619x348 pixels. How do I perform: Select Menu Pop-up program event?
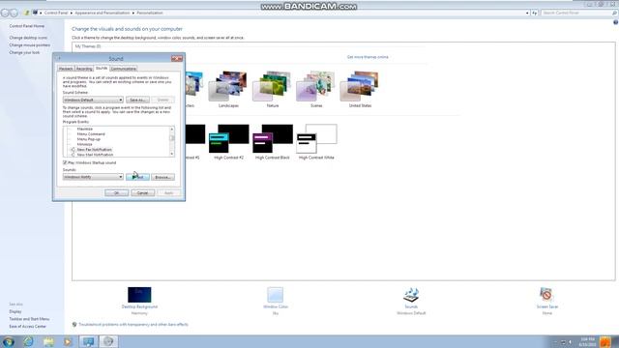click(88, 139)
